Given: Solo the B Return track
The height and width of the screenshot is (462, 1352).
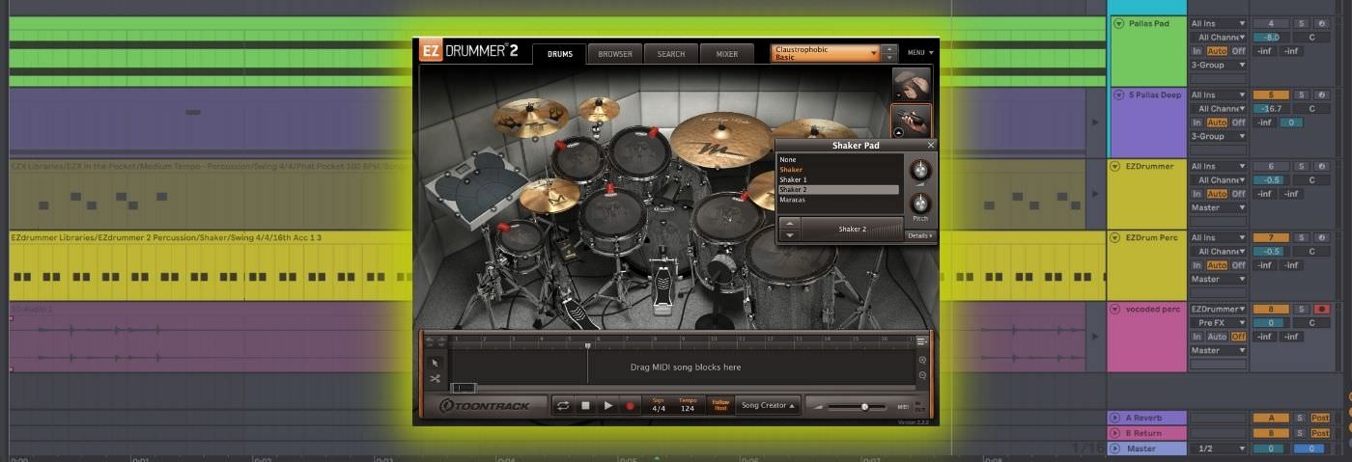Looking at the screenshot, I should [x=1301, y=433].
